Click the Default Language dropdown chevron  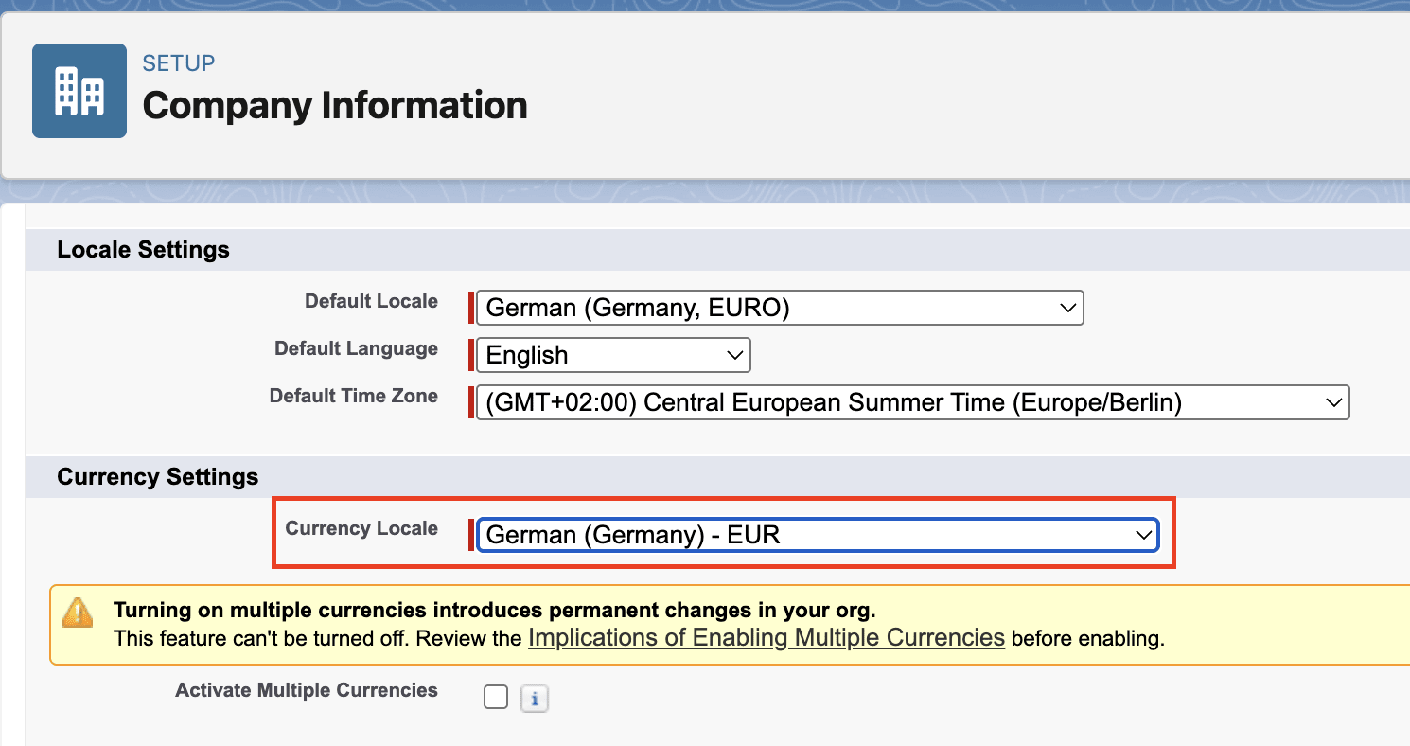(x=733, y=355)
